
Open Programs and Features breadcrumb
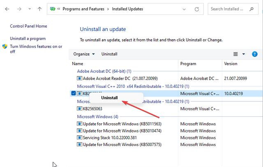(83, 9)
